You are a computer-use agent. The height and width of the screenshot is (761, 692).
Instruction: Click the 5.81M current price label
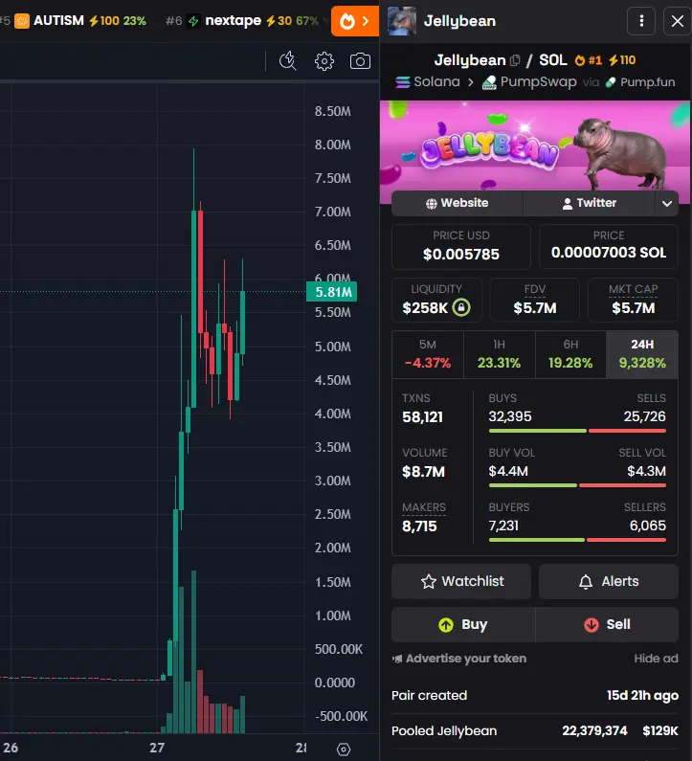pos(332,292)
